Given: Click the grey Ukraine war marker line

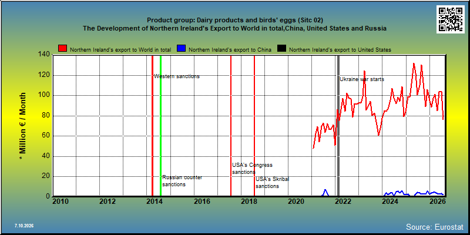Looking at the screenshot, I should click(338, 126).
